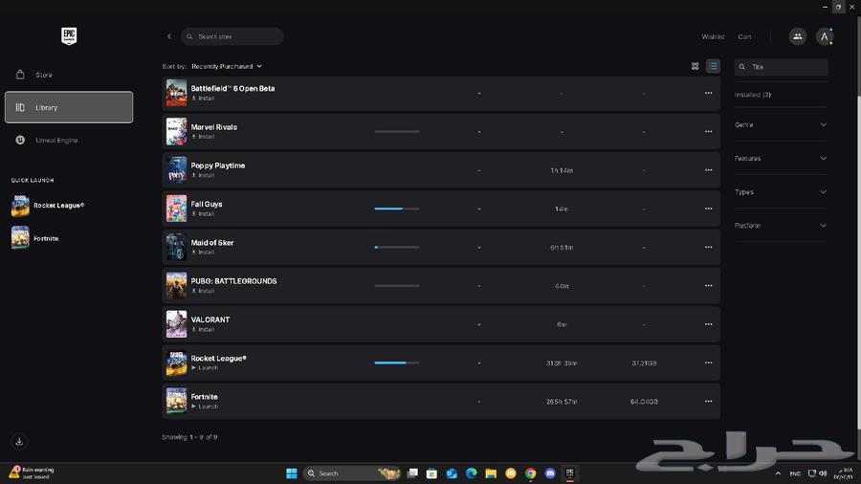Open the profile avatar menu
The height and width of the screenshot is (484, 861).
coord(825,36)
